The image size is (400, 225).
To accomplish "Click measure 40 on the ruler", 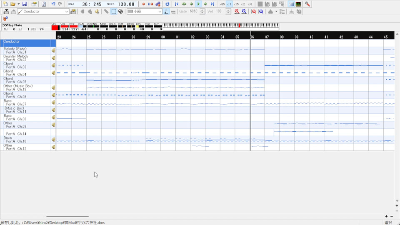I will pyautogui.click(x=312, y=37).
